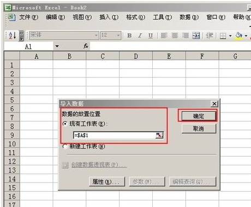Click the 属性 (R)... button
Screen dimensions: 251x207
click(x=107, y=181)
